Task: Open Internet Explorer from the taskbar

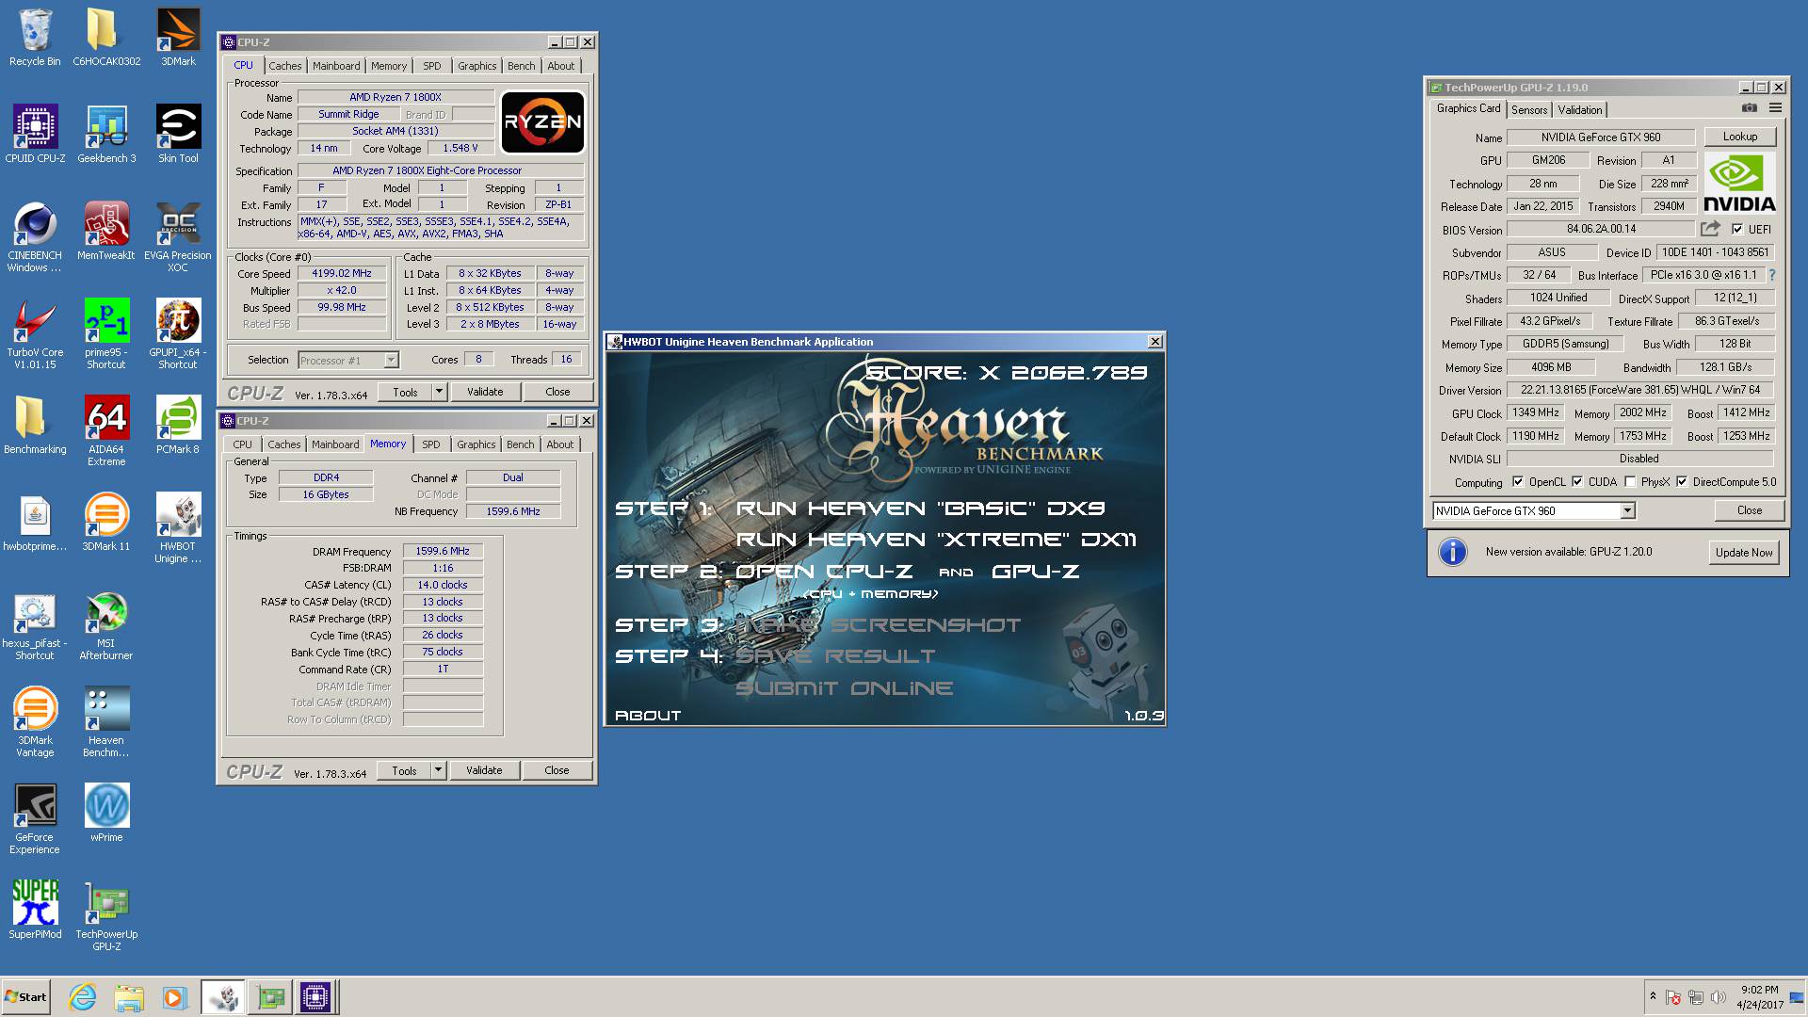Action: 83,997
